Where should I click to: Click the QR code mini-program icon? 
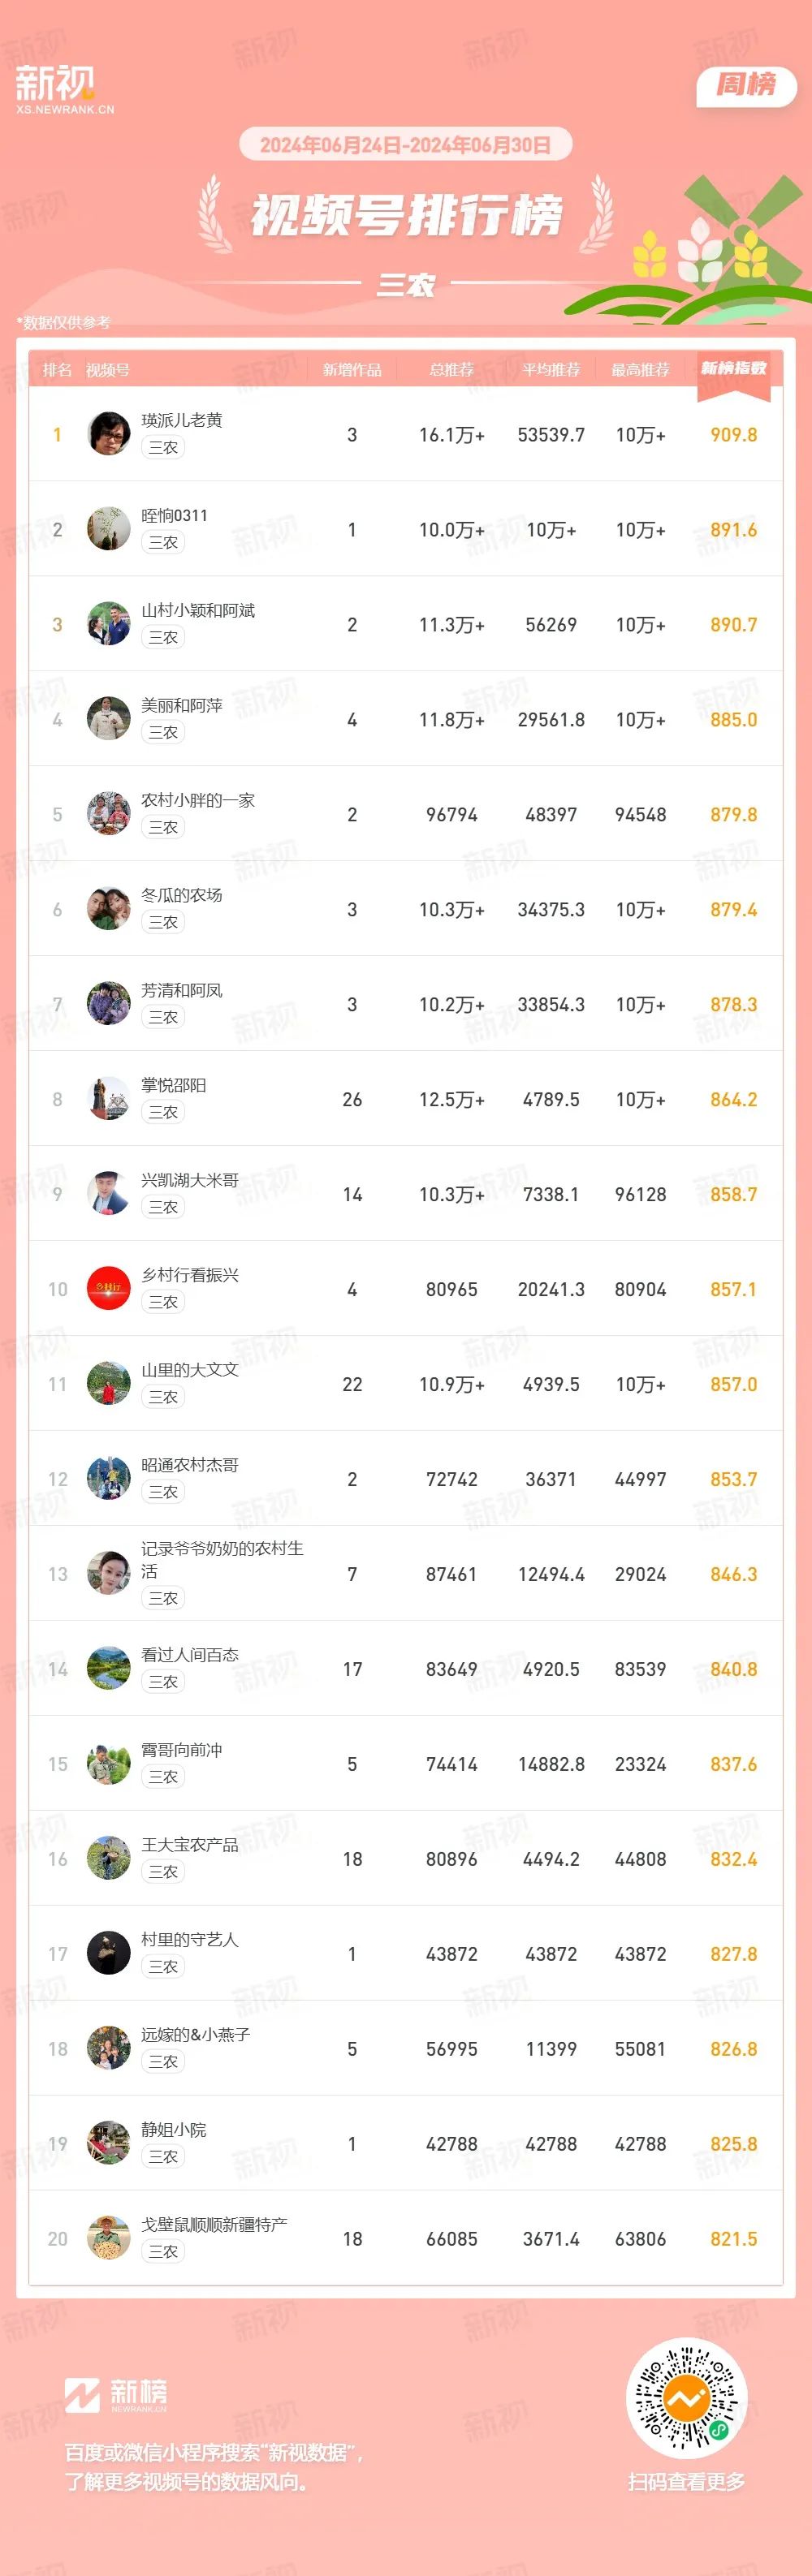(x=687, y=2397)
